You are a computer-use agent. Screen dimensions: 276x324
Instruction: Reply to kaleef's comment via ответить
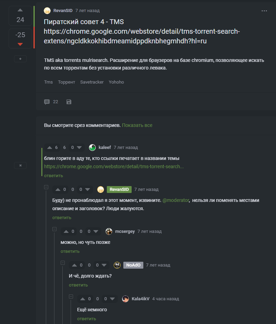point(53,176)
